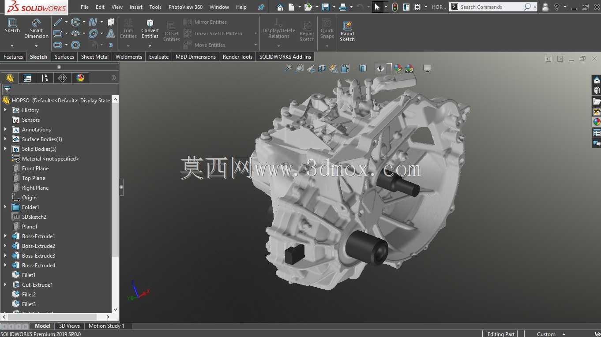This screenshot has height=337, width=601.
Task: Click the tree filter funnel icon
Action: pyautogui.click(x=7, y=90)
